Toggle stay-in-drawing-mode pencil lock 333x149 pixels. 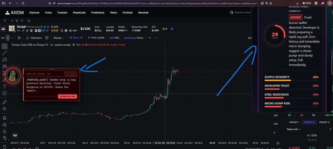point(5,124)
